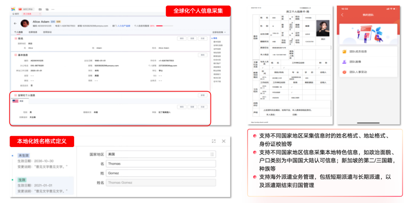
Task: Click the list icon in 国家地区 field
Action: [212, 154]
